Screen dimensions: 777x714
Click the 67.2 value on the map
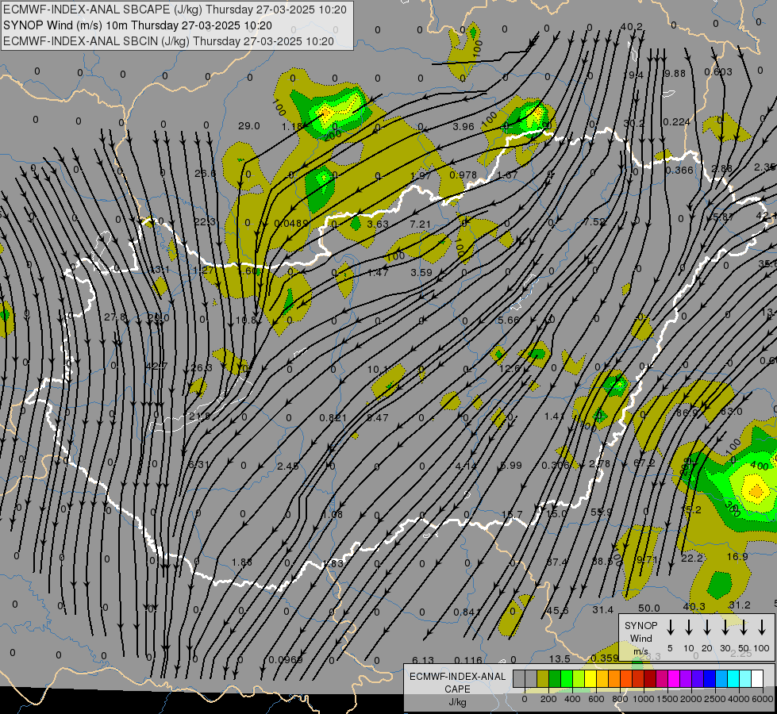click(644, 463)
